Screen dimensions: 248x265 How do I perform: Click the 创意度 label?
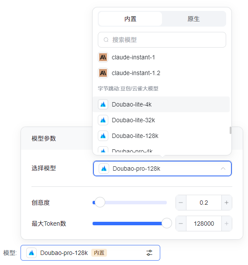pos(41,203)
